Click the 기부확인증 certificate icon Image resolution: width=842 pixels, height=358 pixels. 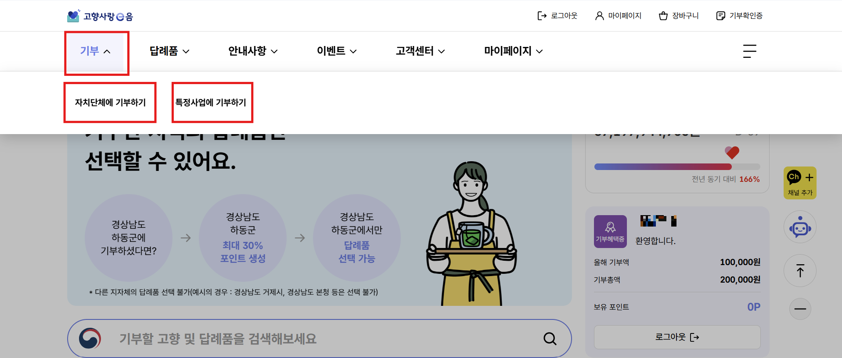click(x=720, y=16)
